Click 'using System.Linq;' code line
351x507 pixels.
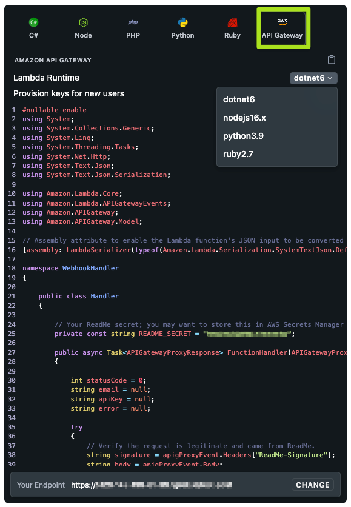(58, 138)
